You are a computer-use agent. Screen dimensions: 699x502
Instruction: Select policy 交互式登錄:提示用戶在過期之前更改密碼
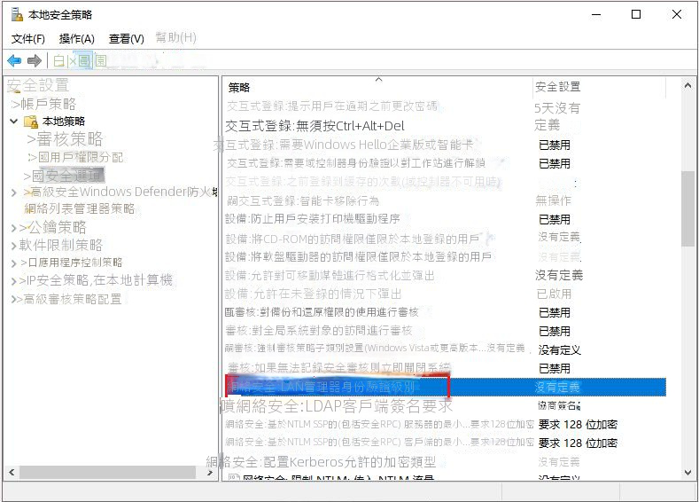(x=332, y=106)
